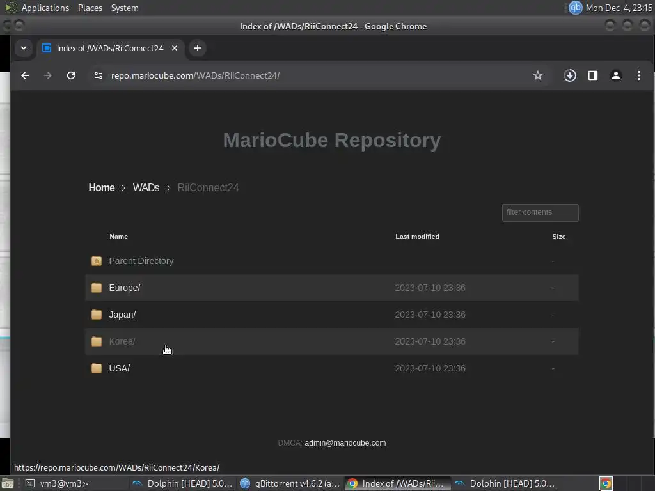The image size is (655, 491).
Task: Click the show desktop icon in bottom panel
Action: [x=8, y=483]
